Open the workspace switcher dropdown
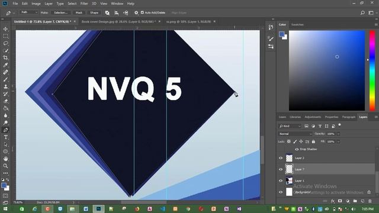Viewport: 379px width, 213px height. 371,13
